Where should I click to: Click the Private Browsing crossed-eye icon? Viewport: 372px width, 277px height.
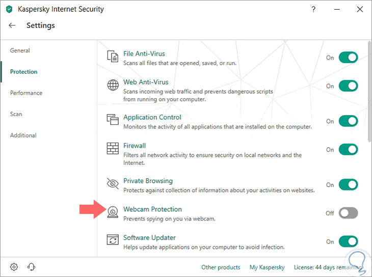click(x=113, y=184)
